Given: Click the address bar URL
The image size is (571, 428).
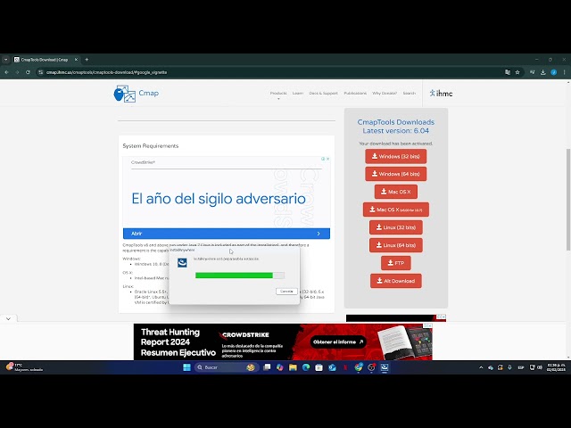Looking at the screenshot, I should point(107,72).
